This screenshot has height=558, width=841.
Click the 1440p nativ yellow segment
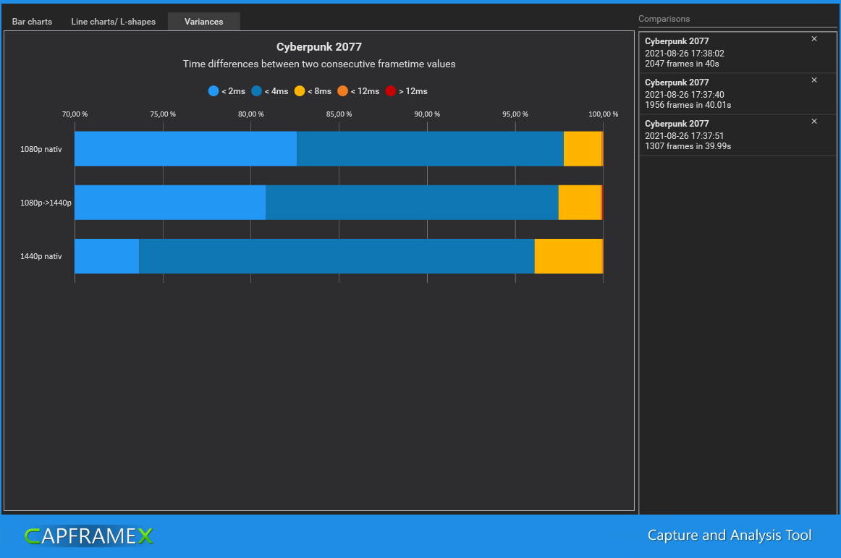[x=569, y=256]
